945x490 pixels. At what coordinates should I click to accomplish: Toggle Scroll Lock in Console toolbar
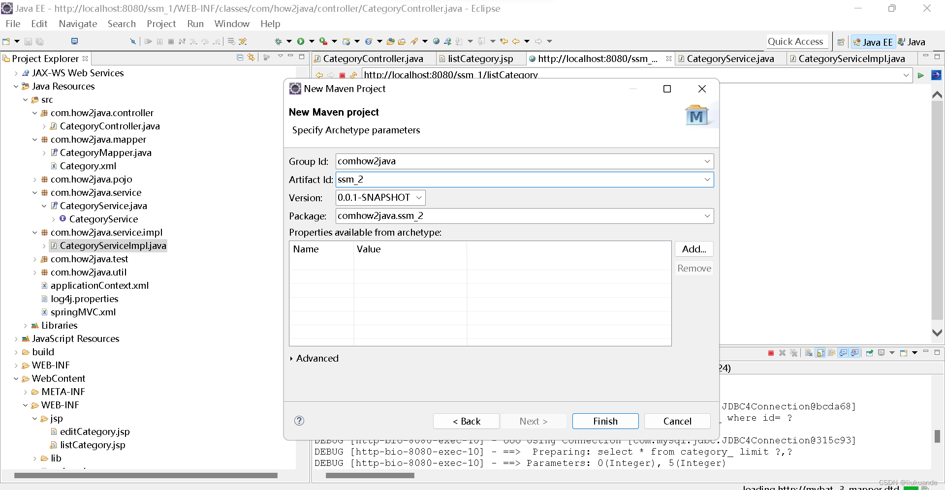click(820, 353)
